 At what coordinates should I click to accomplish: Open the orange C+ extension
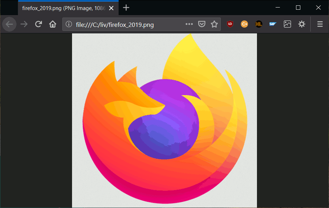click(x=244, y=24)
